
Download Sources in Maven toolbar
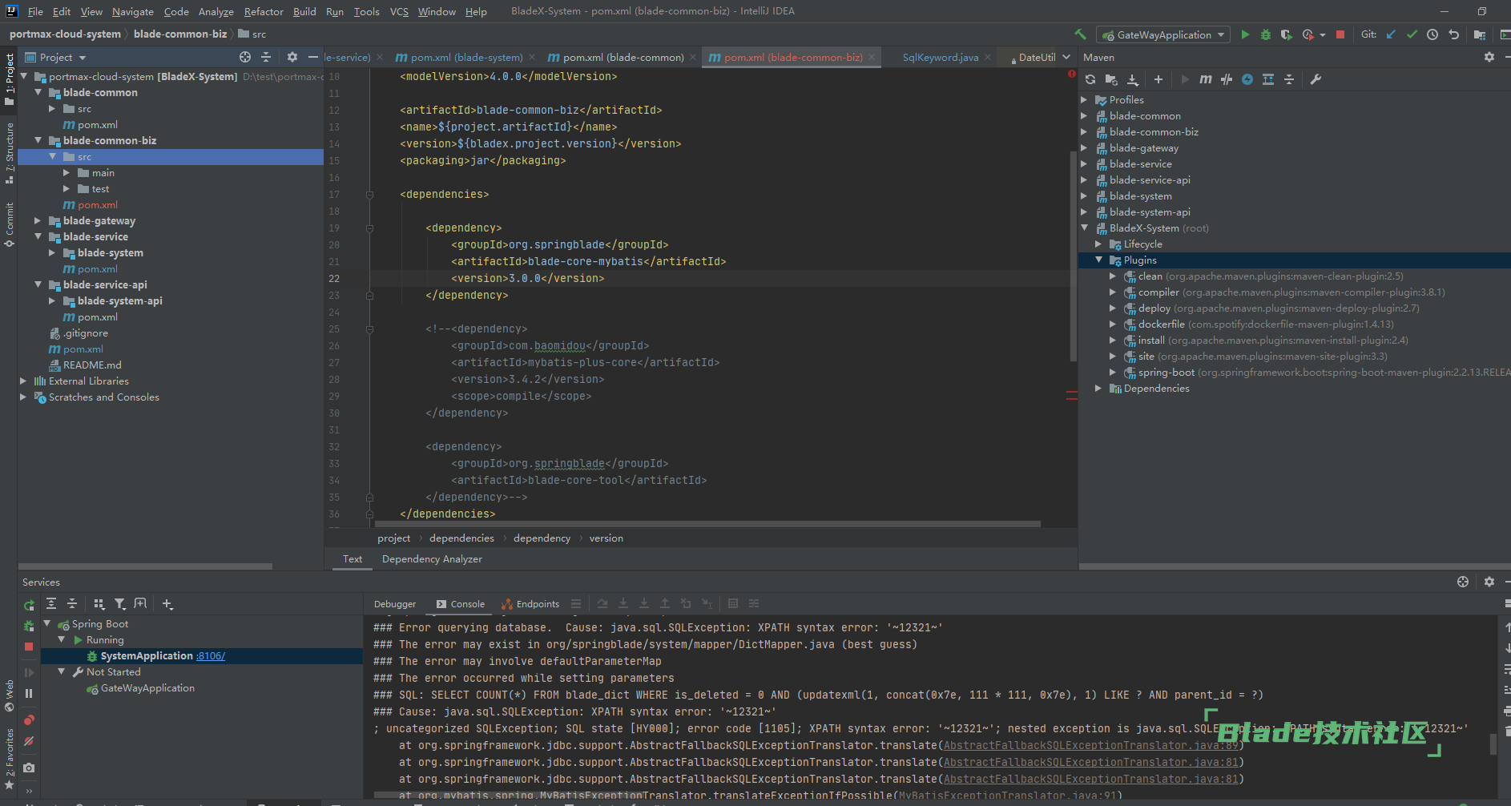click(1132, 79)
